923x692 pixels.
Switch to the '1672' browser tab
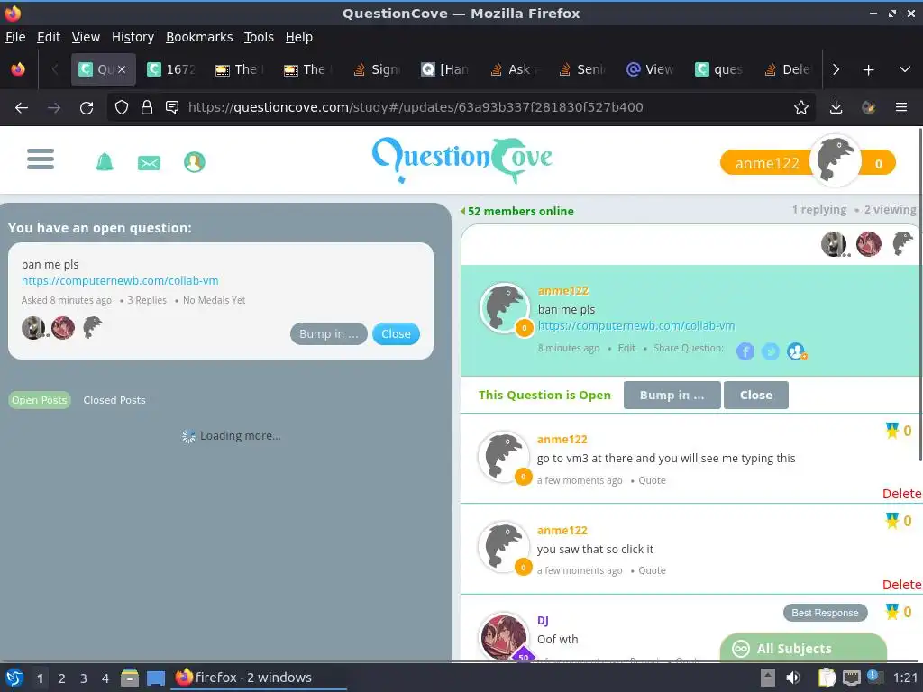171,69
